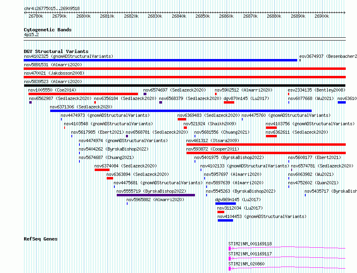
Task: Open nsv5674687 (Chuang2021) variant label
Action: (x=106, y=157)
